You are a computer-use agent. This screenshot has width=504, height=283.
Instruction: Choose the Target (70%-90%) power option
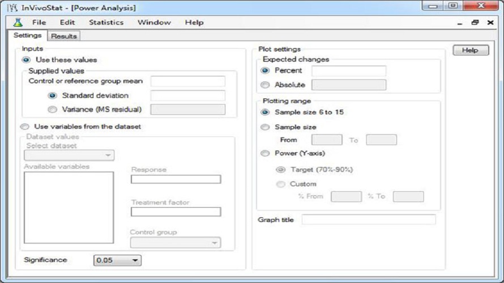click(x=281, y=170)
